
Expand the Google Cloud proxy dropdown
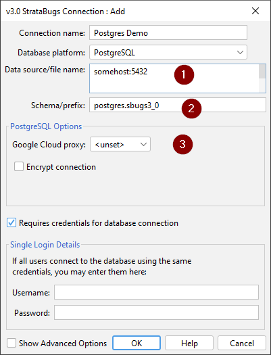pos(120,144)
